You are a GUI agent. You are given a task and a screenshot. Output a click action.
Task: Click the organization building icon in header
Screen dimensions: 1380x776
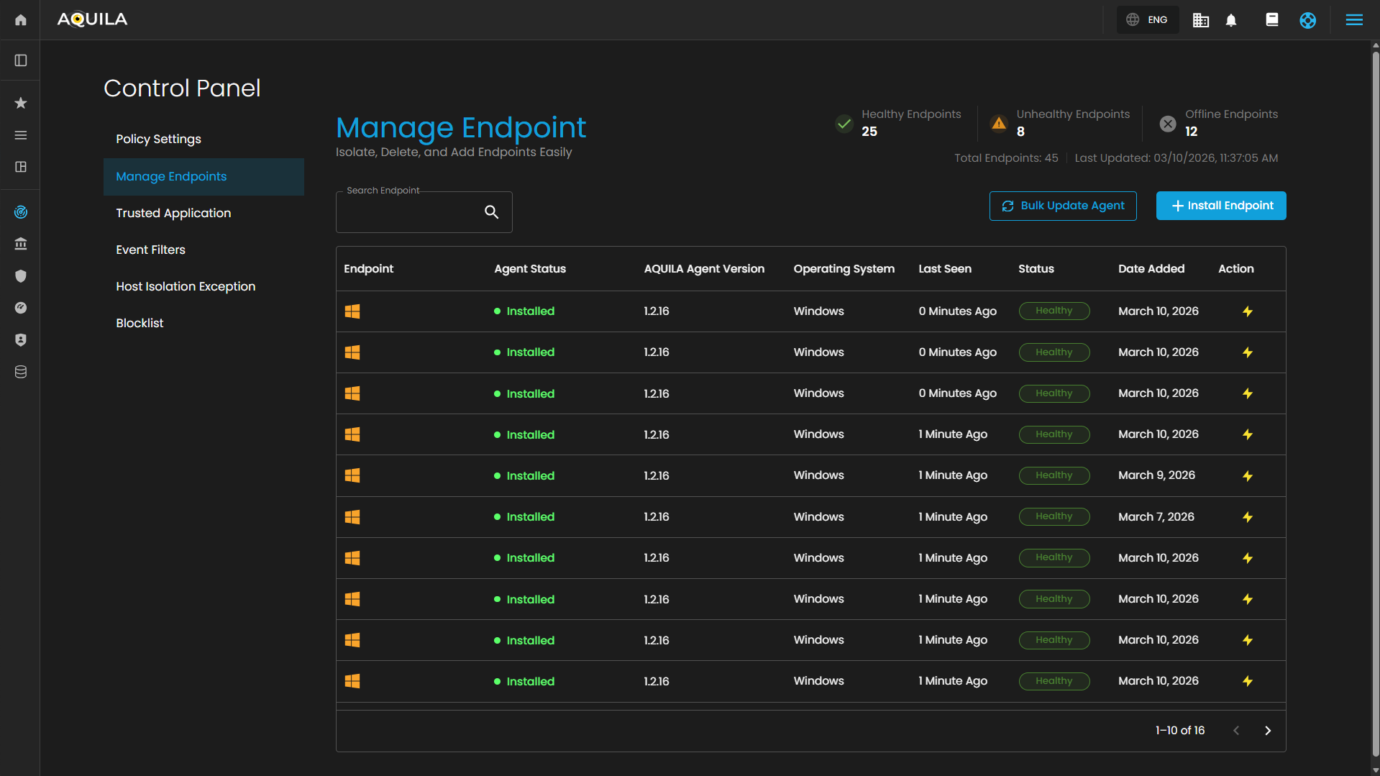click(1200, 20)
